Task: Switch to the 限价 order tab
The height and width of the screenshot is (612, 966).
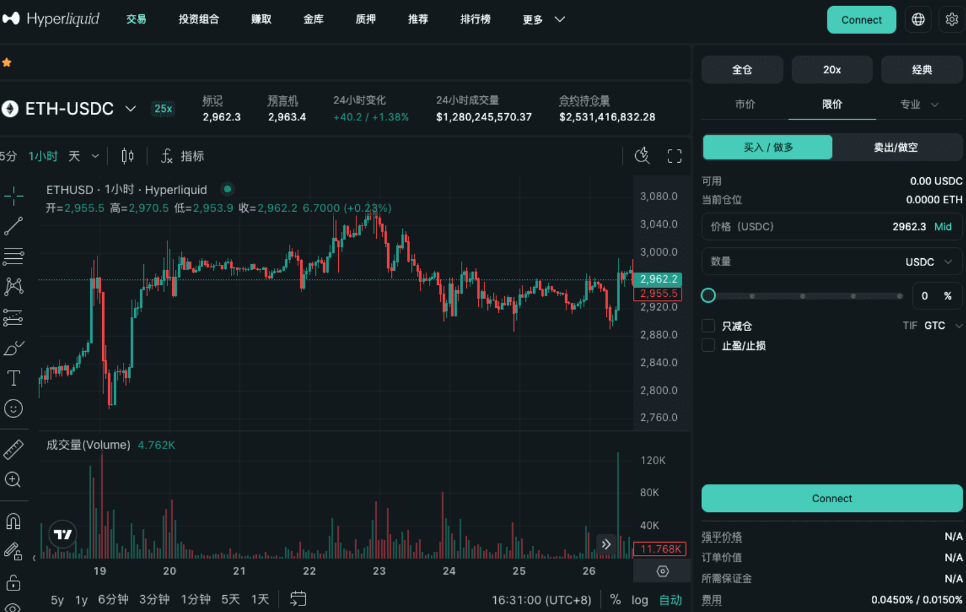Action: [832, 104]
